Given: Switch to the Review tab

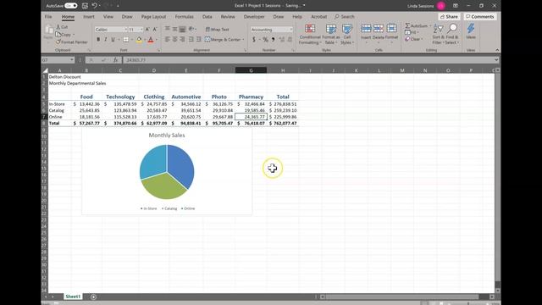Looking at the screenshot, I should (x=228, y=17).
